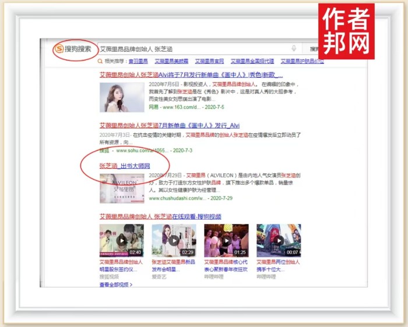Open the first result about 《画中人》 new single

(x=191, y=75)
